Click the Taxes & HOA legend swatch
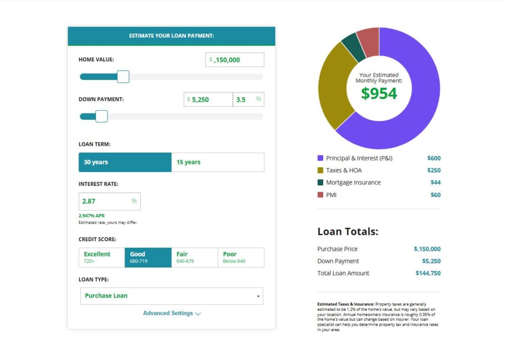506x338 pixels. click(321, 170)
